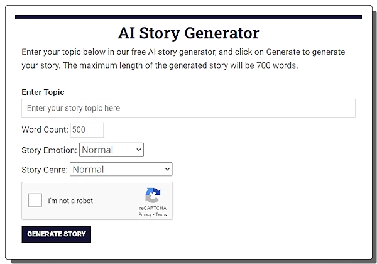Click the "Word Count:" label
The image size is (377, 264).
(x=45, y=129)
